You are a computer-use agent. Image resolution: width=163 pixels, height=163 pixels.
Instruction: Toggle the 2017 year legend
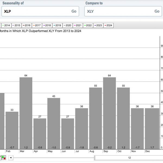(37, 25)
